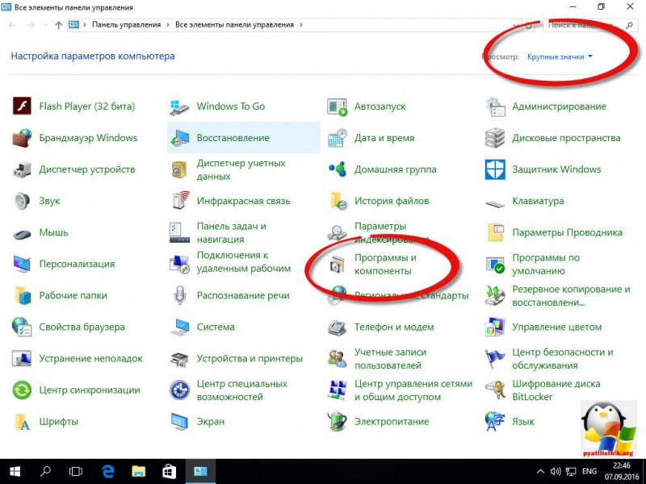Open Телефон и модем link
The width and height of the screenshot is (646, 484).
394,328
